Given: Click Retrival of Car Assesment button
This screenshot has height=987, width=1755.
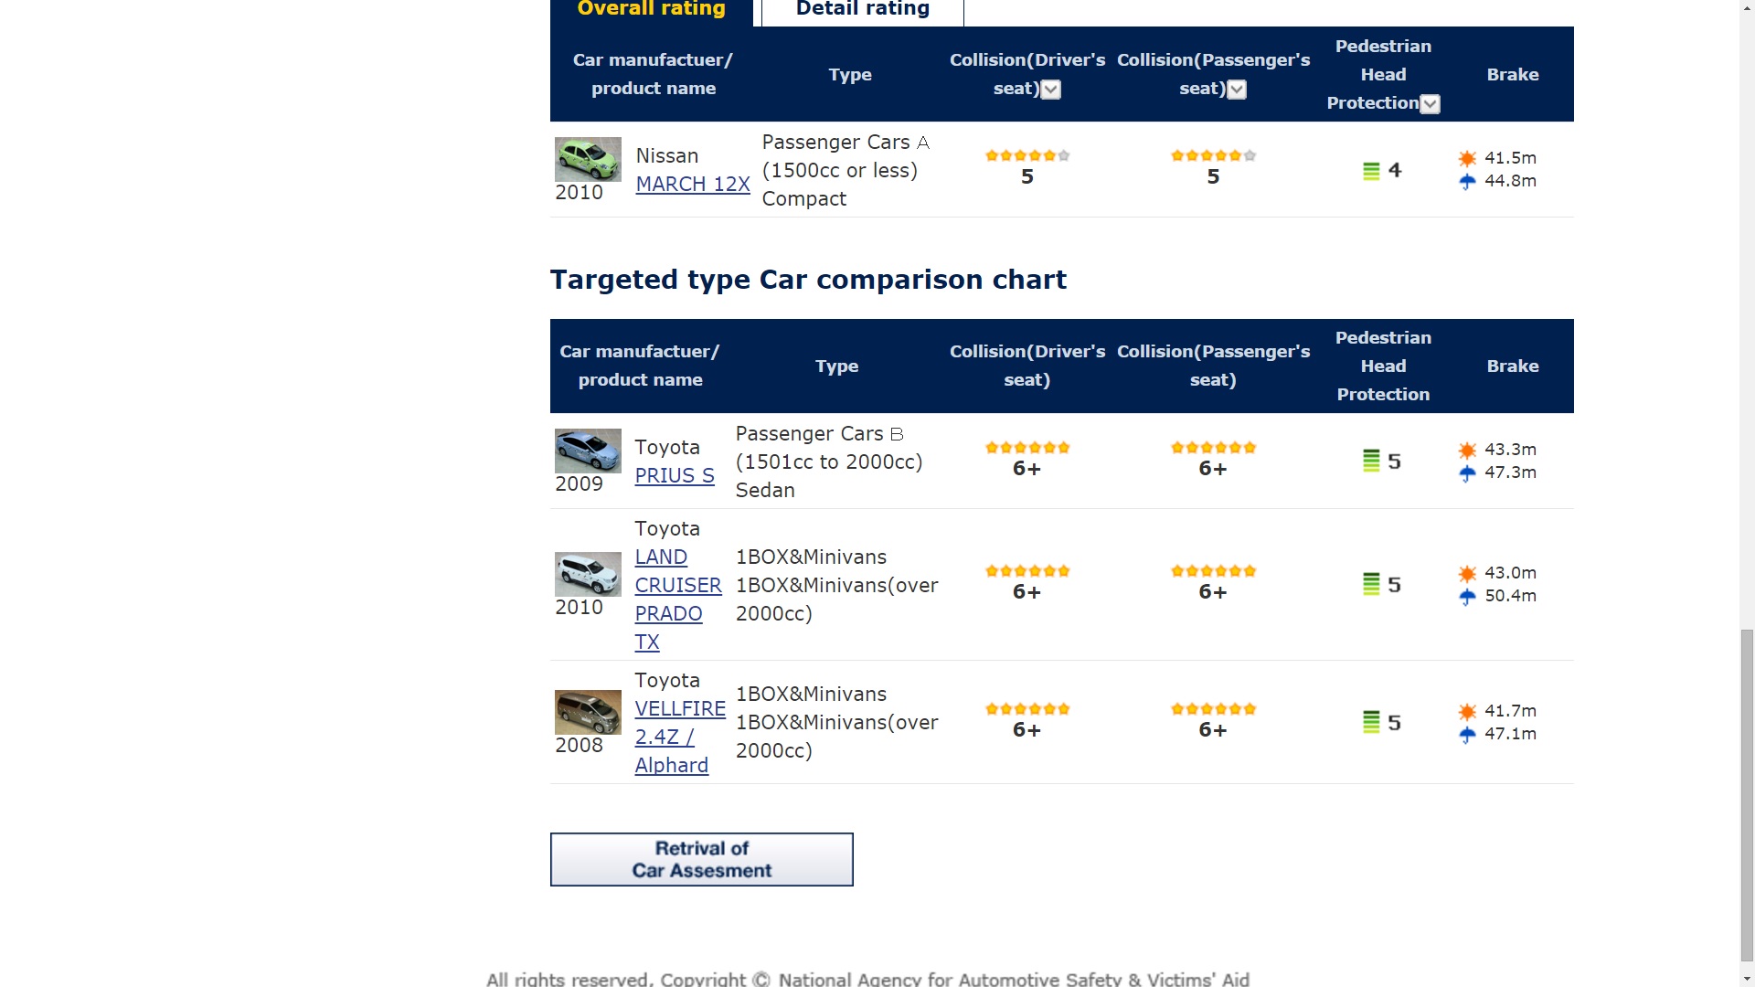Looking at the screenshot, I should coord(702,859).
